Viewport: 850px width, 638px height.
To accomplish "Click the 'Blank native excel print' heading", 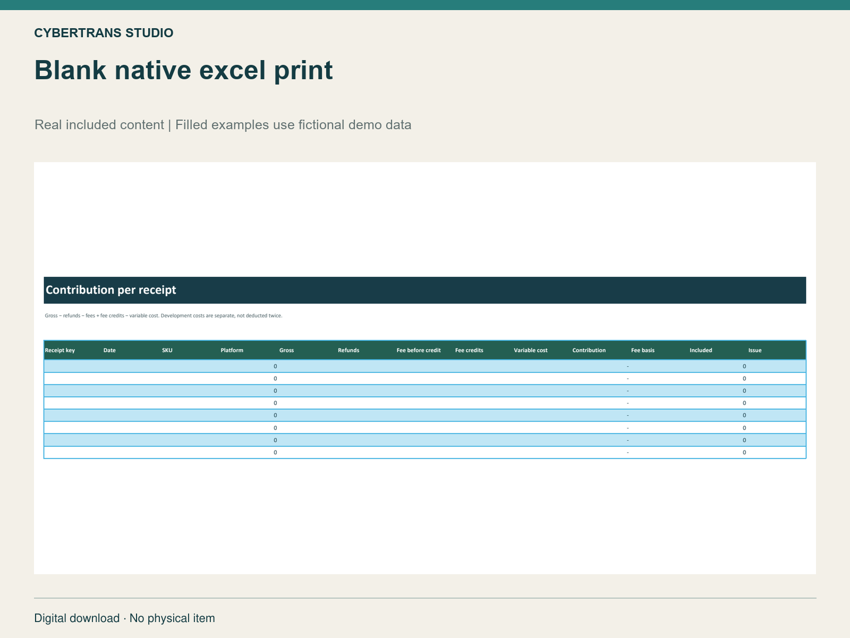I will [184, 70].
